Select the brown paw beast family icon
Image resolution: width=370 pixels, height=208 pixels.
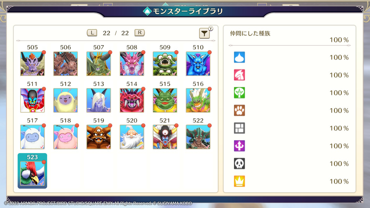pos(239,110)
